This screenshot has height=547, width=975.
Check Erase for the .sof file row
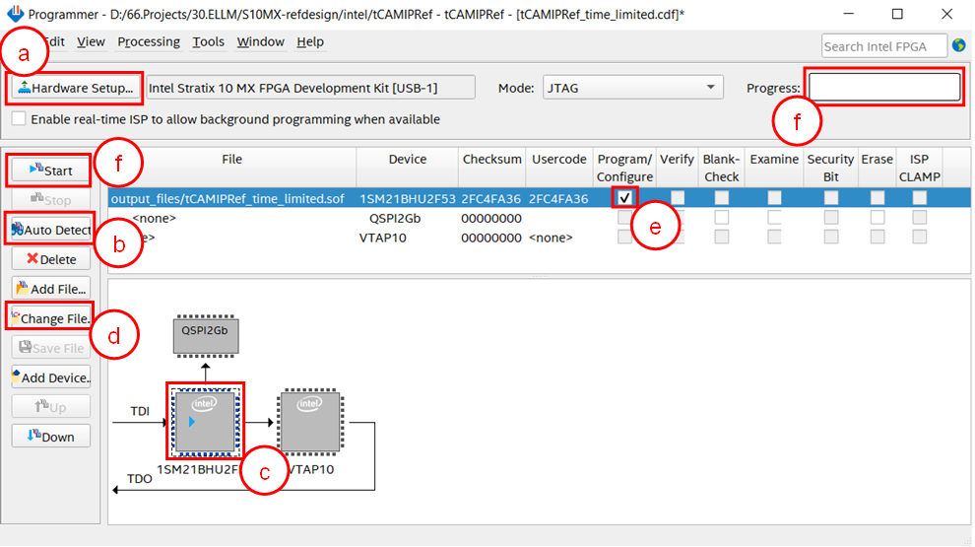point(877,198)
